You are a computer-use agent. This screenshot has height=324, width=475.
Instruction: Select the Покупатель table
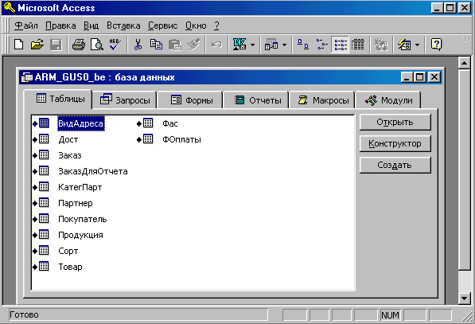coord(83,219)
